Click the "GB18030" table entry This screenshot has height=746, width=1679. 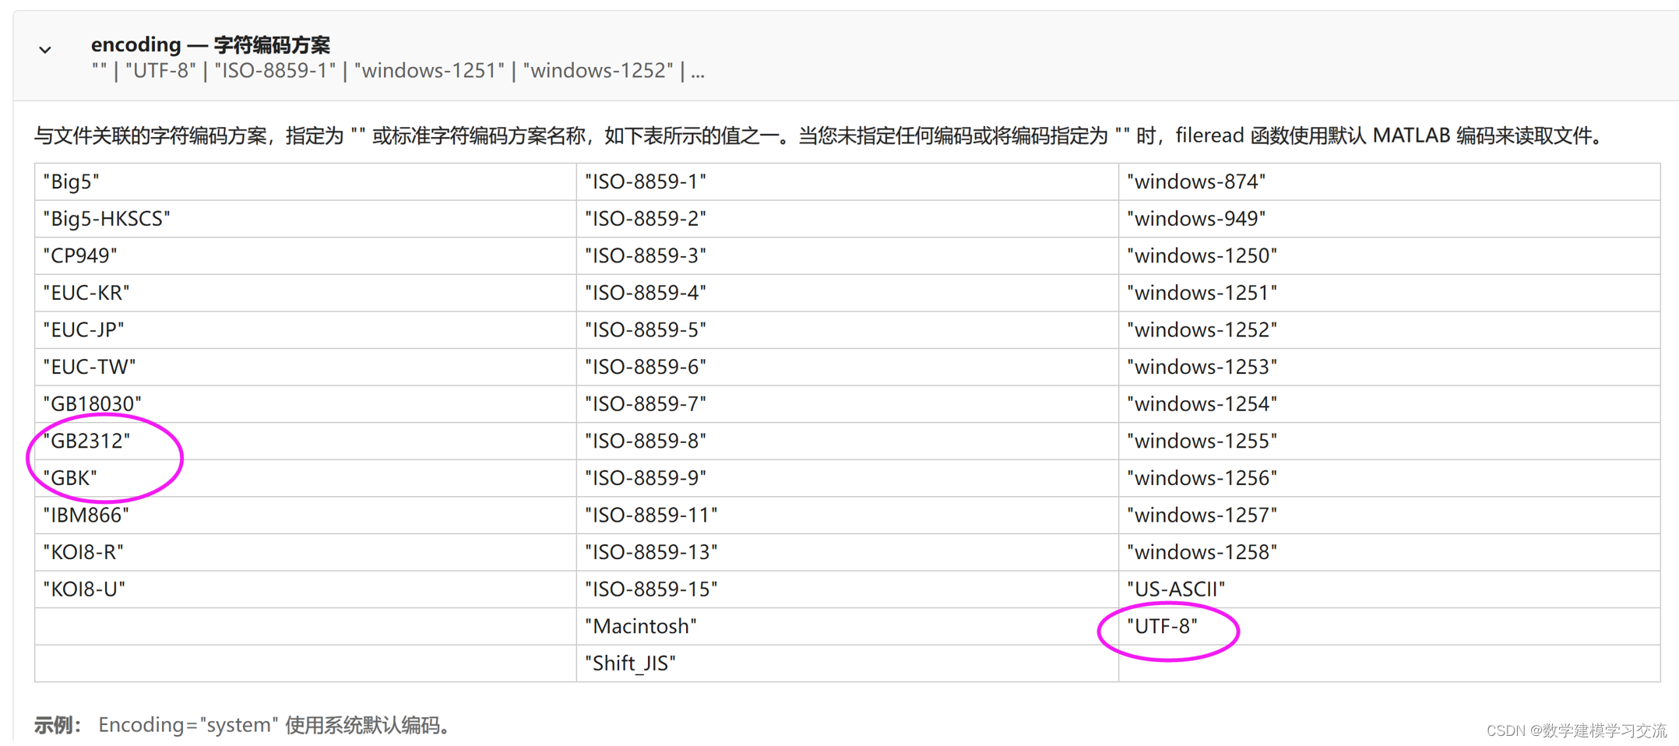pos(92,403)
